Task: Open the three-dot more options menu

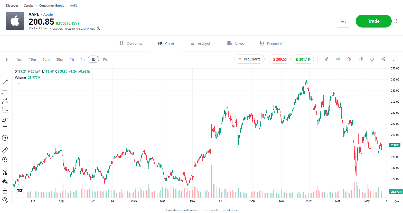Action: coord(397,21)
